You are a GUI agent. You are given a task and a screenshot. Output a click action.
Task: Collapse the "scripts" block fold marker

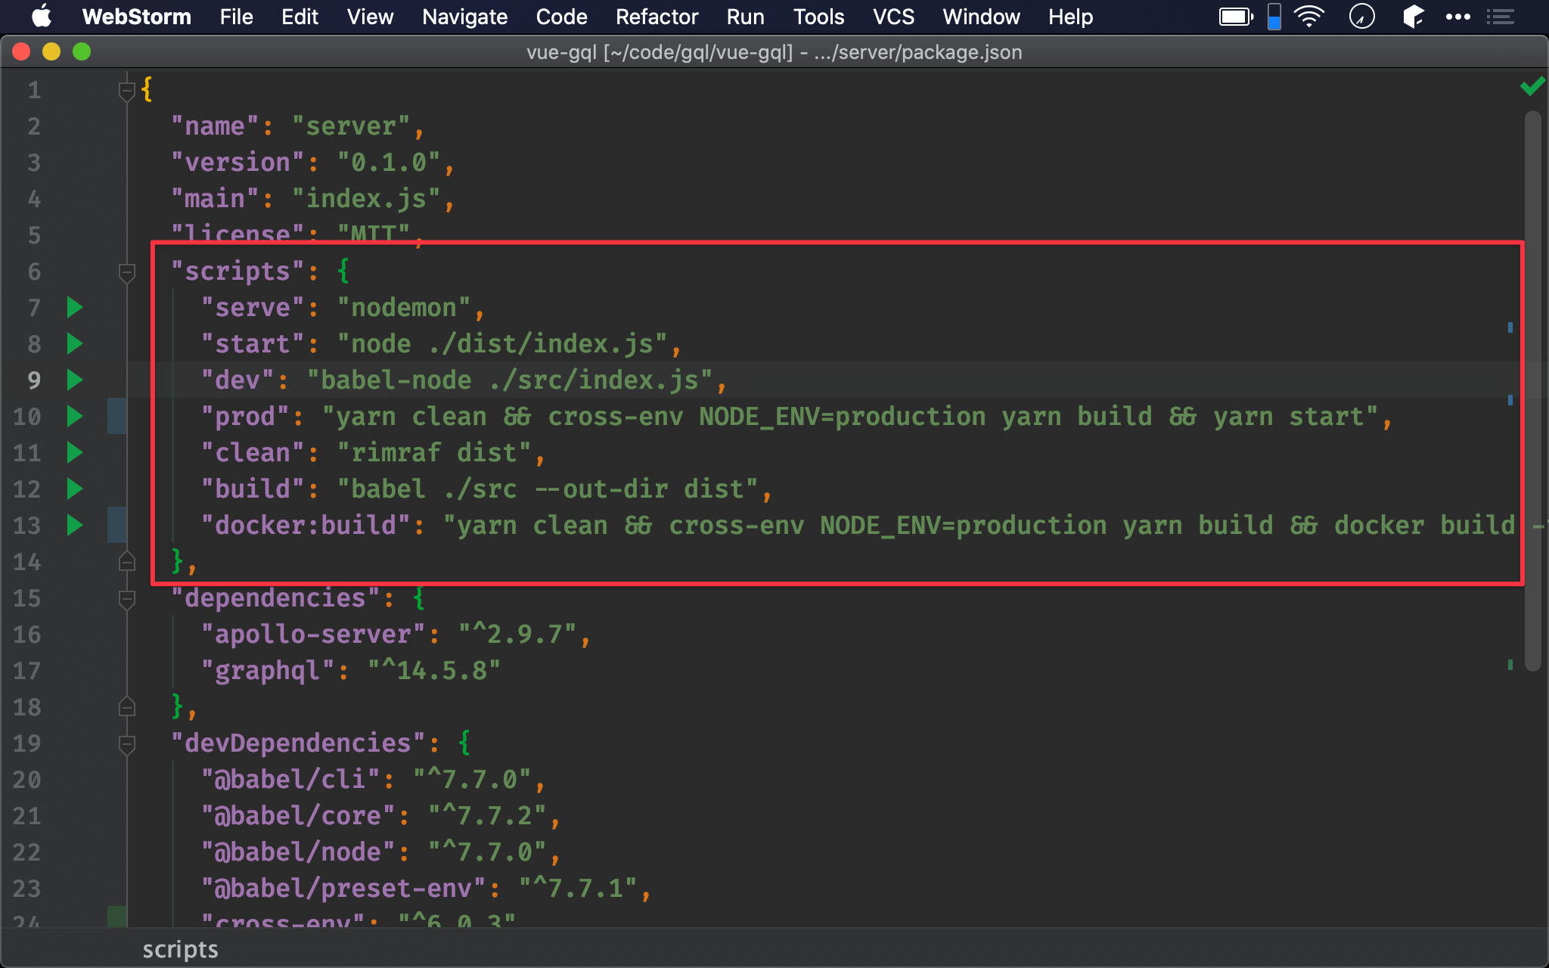pyautogui.click(x=127, y=272)
